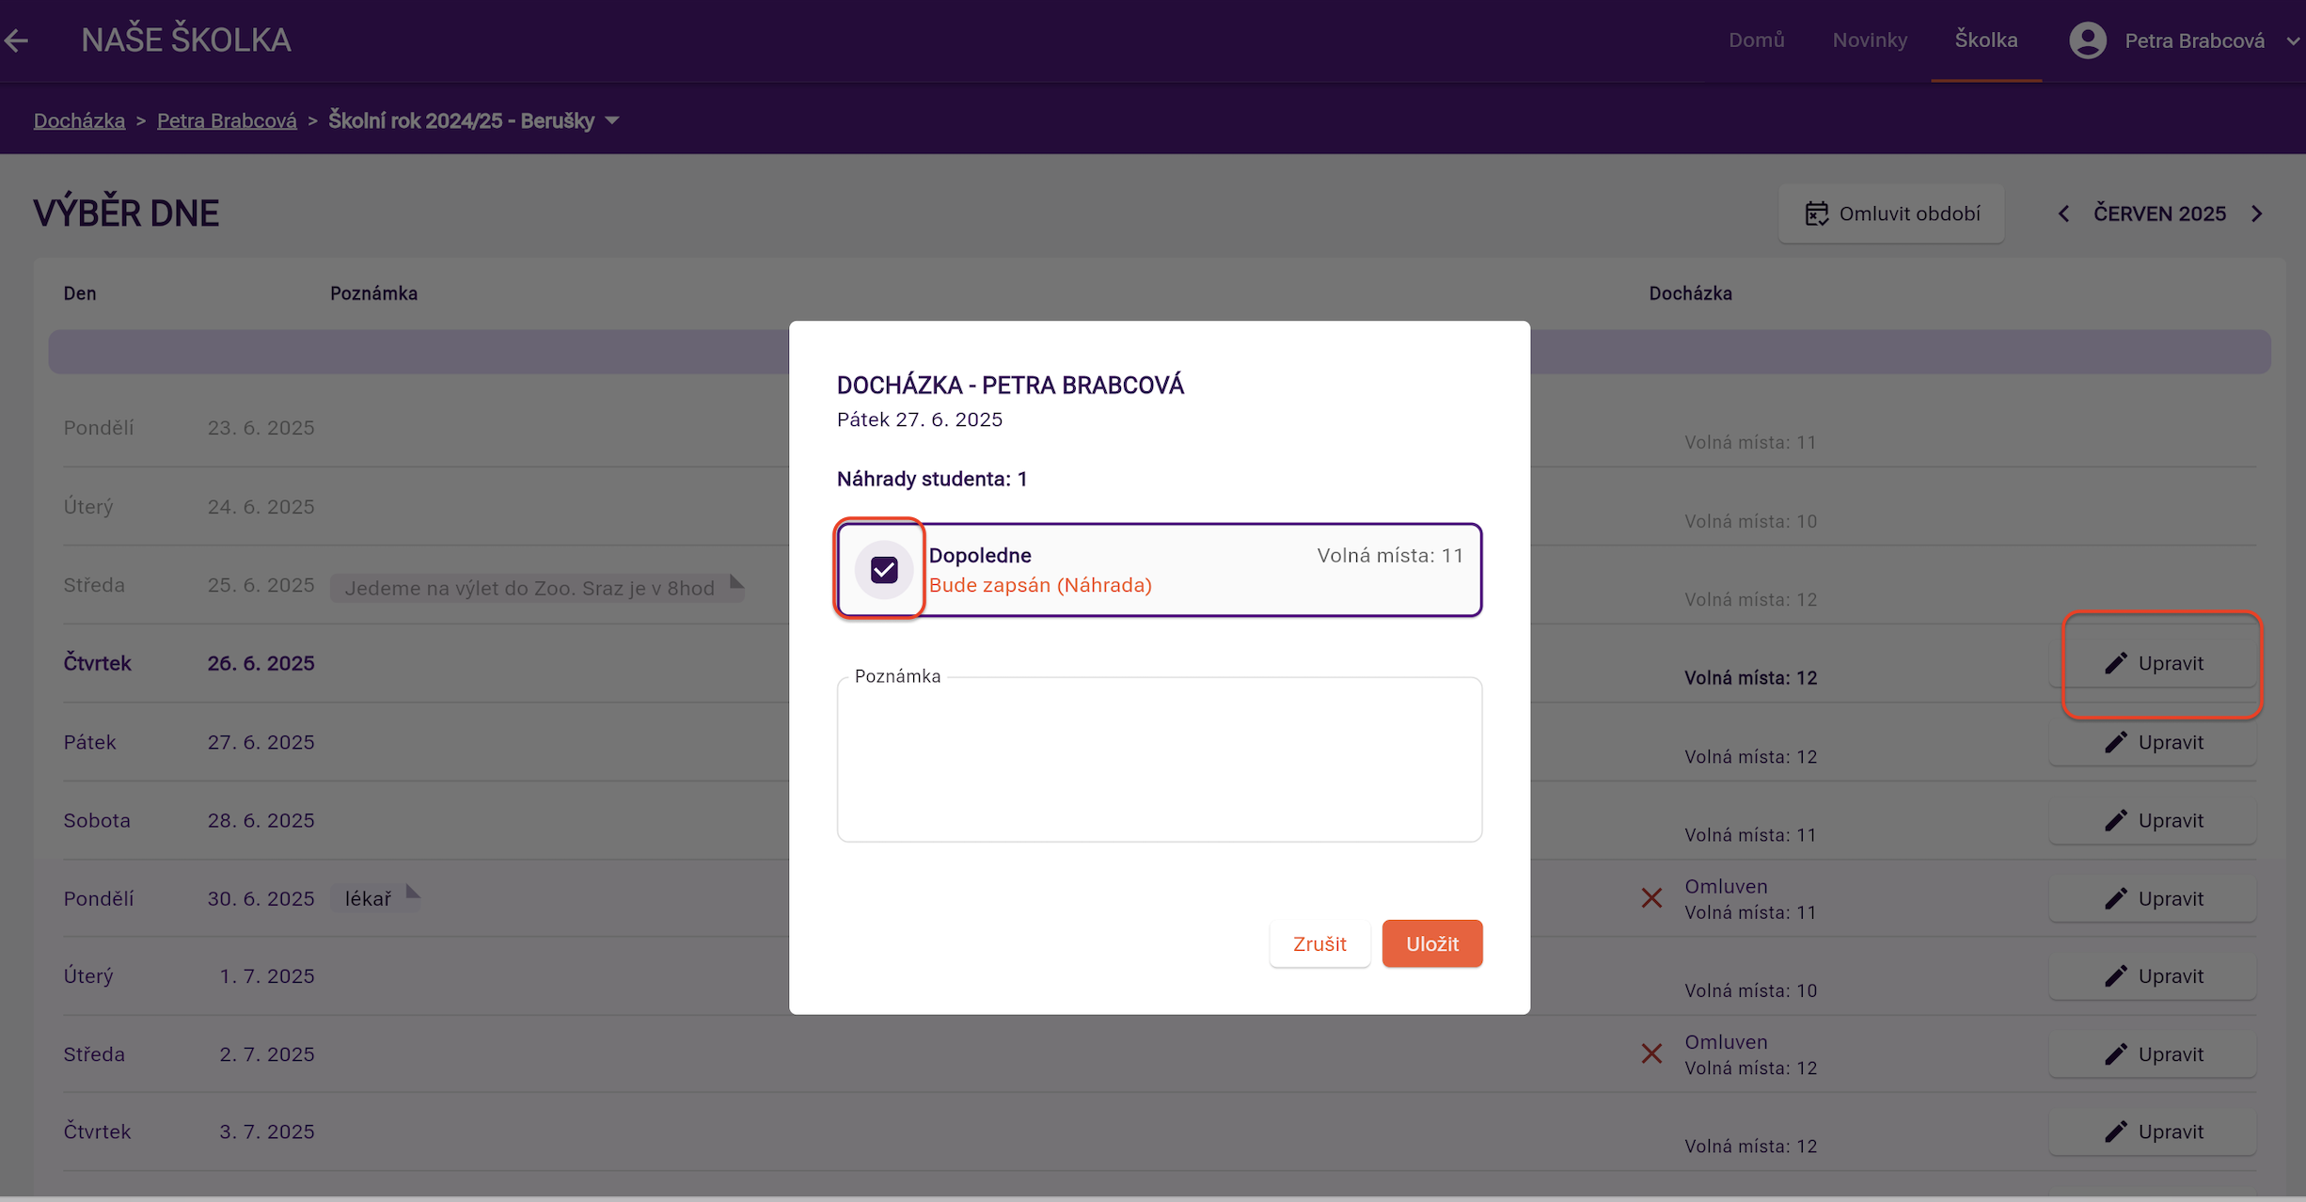Switch to the Novinky tab

1869,40
